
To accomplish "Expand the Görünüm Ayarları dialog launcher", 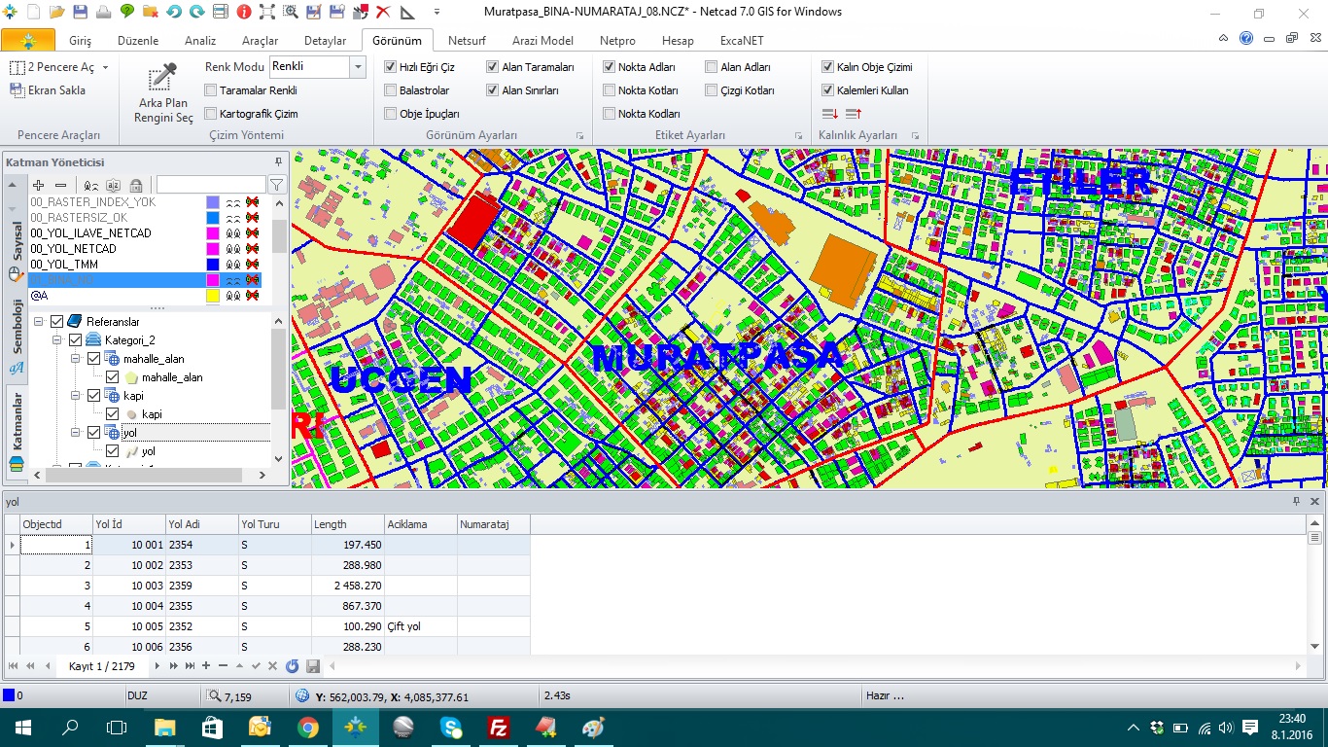I will (579, 136).
